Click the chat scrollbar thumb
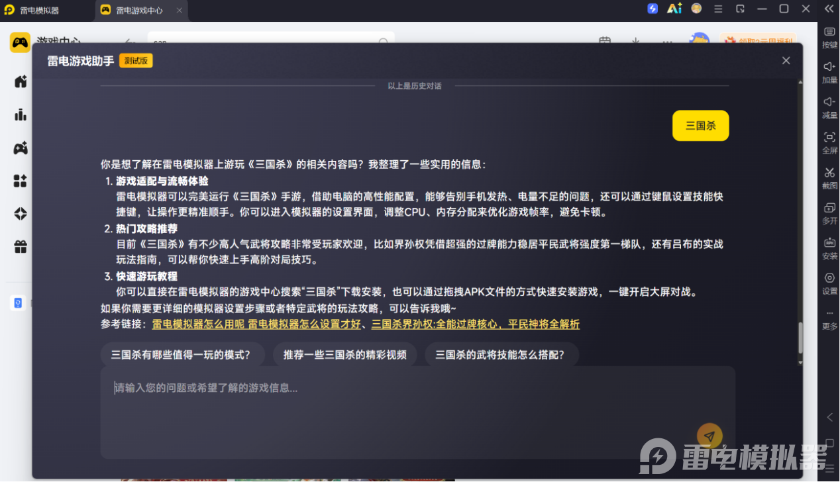This screenshot has height=482, width=840. point(800,338)
